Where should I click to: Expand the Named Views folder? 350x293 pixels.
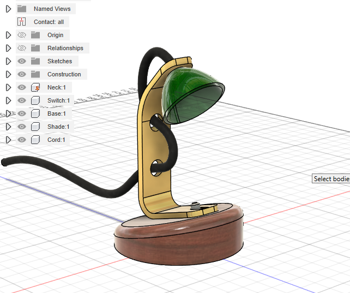pyautogui.click(x=8, y=9)
